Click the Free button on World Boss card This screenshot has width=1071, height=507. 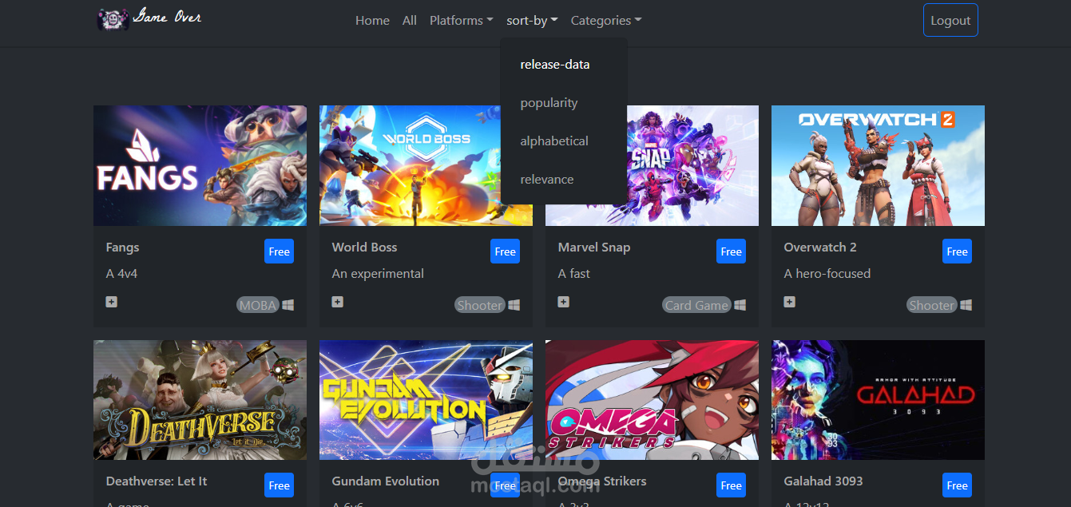[506, 252]
